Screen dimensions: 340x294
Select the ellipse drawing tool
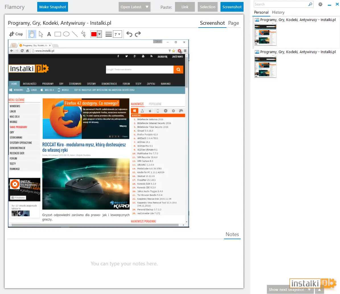click(66, 34)
